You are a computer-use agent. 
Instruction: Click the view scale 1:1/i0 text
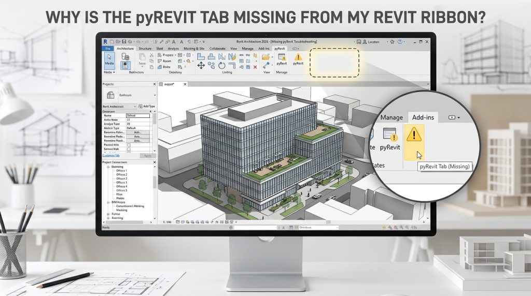(167, 222)
